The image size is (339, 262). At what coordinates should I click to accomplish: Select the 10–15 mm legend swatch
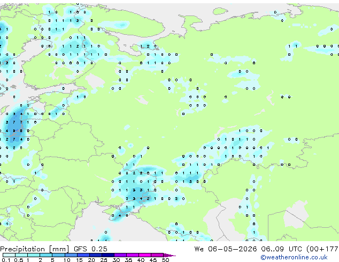71,255
